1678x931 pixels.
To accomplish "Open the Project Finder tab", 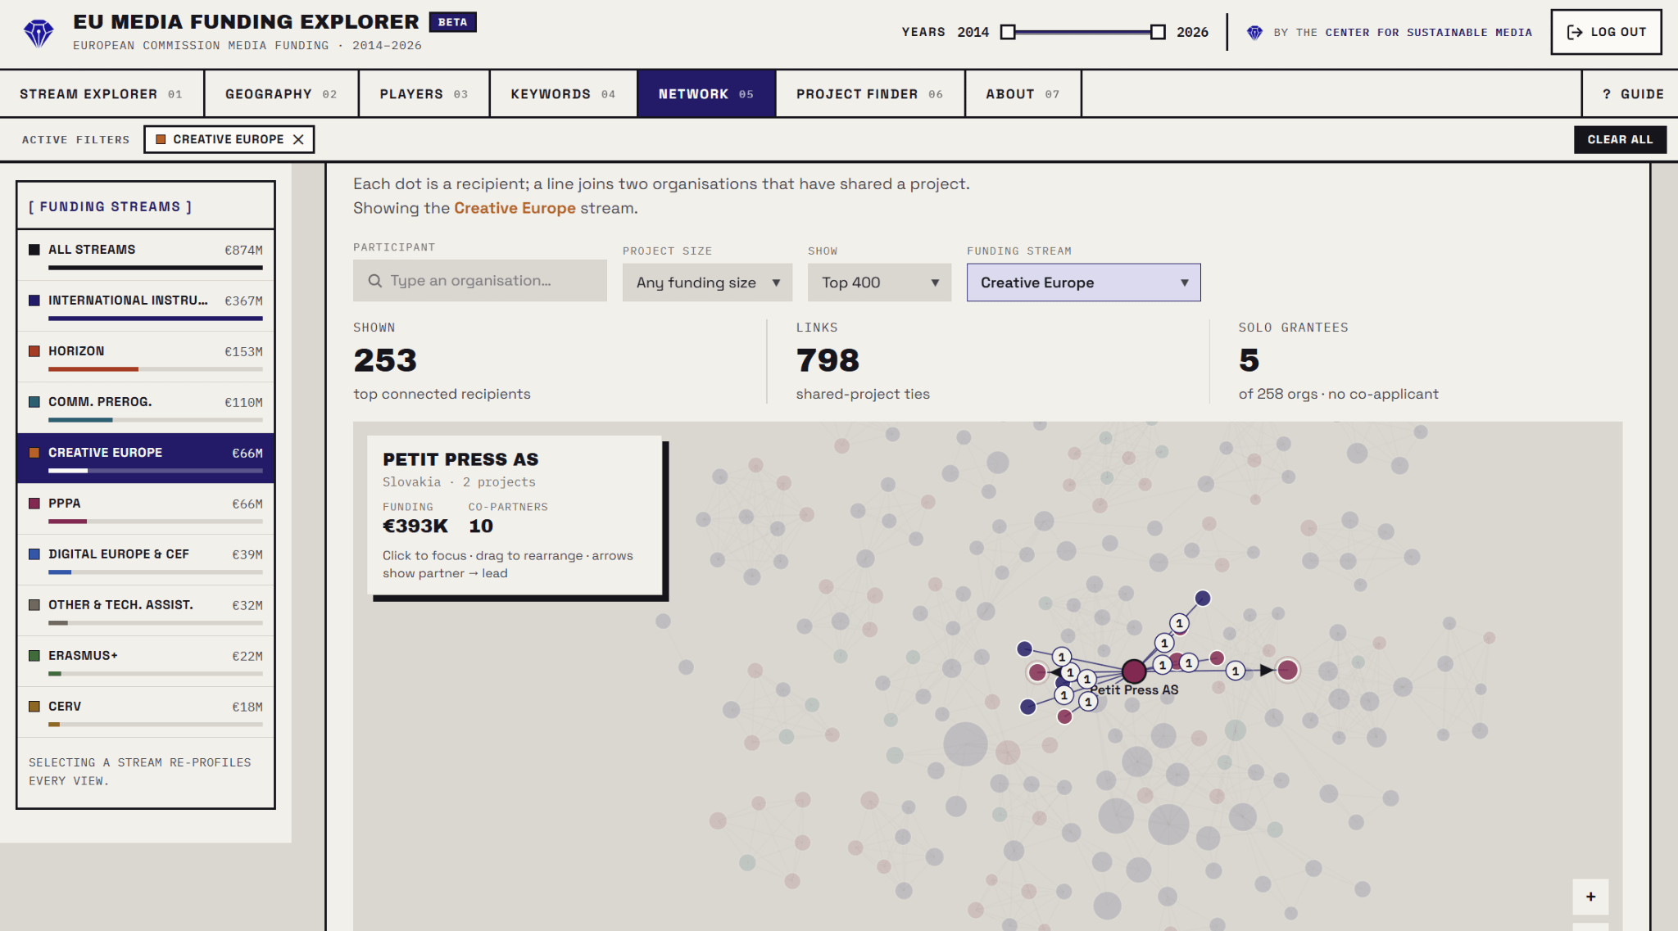I will click(869, 94).
